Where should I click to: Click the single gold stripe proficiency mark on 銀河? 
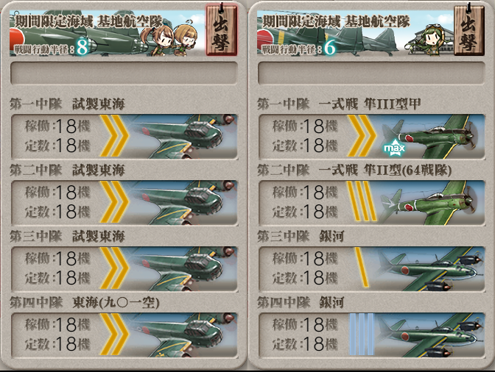pyautogui.click(x=362, y=267)
